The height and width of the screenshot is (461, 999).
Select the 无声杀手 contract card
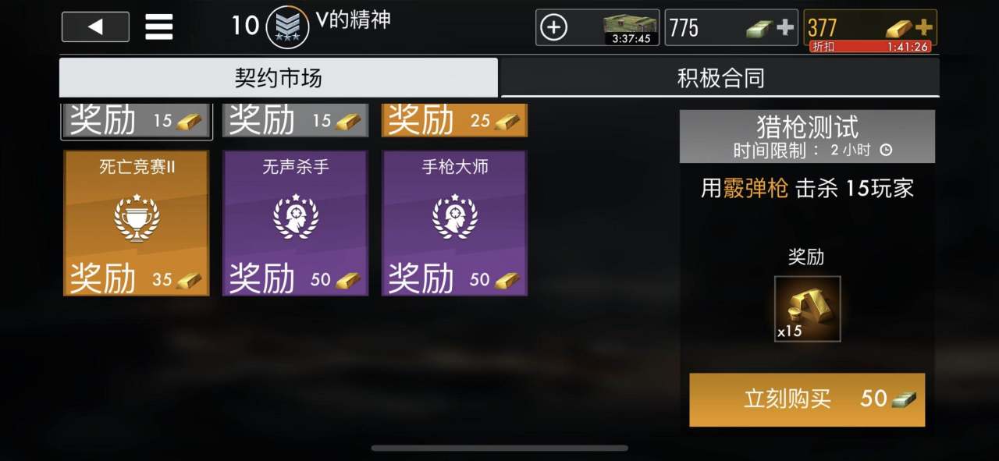295,223
